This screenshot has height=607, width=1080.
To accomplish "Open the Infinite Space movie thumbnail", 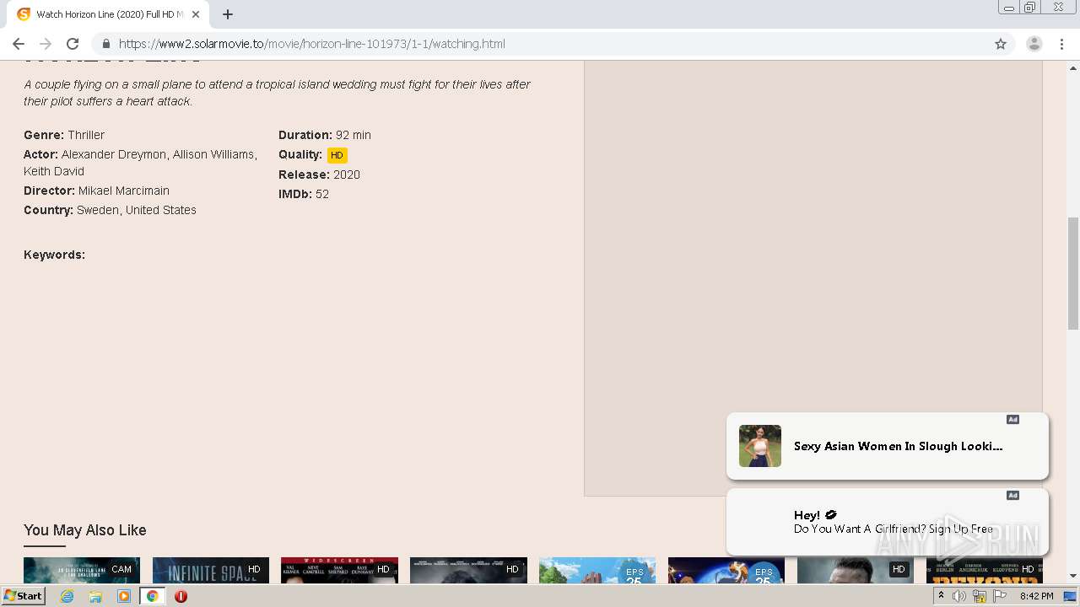I will (x=211, y=570).
